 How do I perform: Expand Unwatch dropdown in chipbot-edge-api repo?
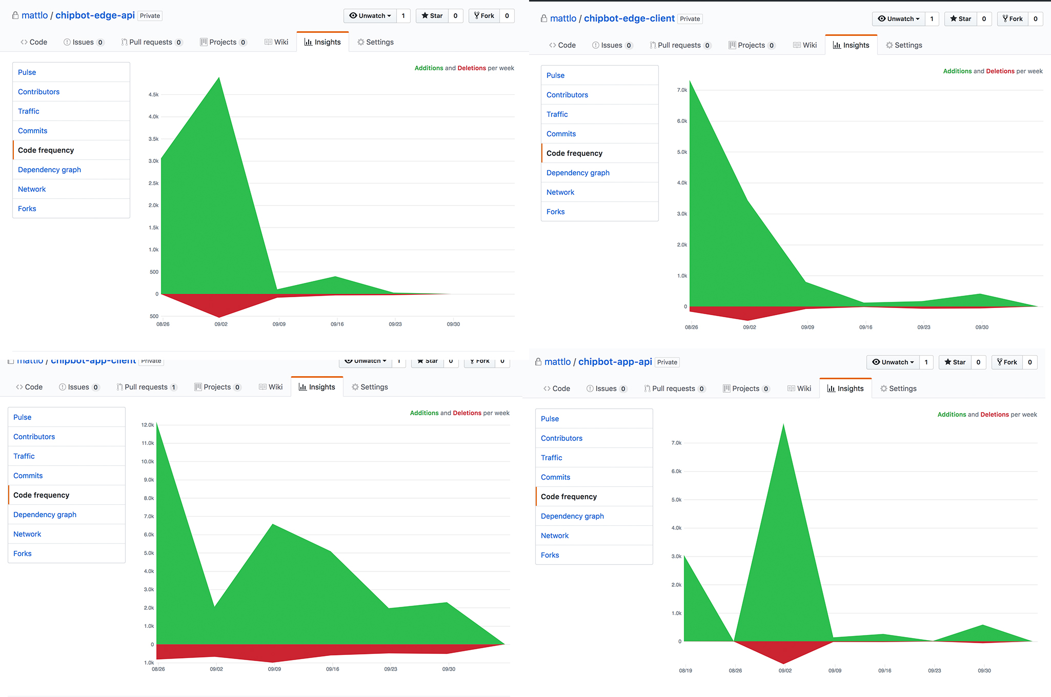tap(370, 16)
